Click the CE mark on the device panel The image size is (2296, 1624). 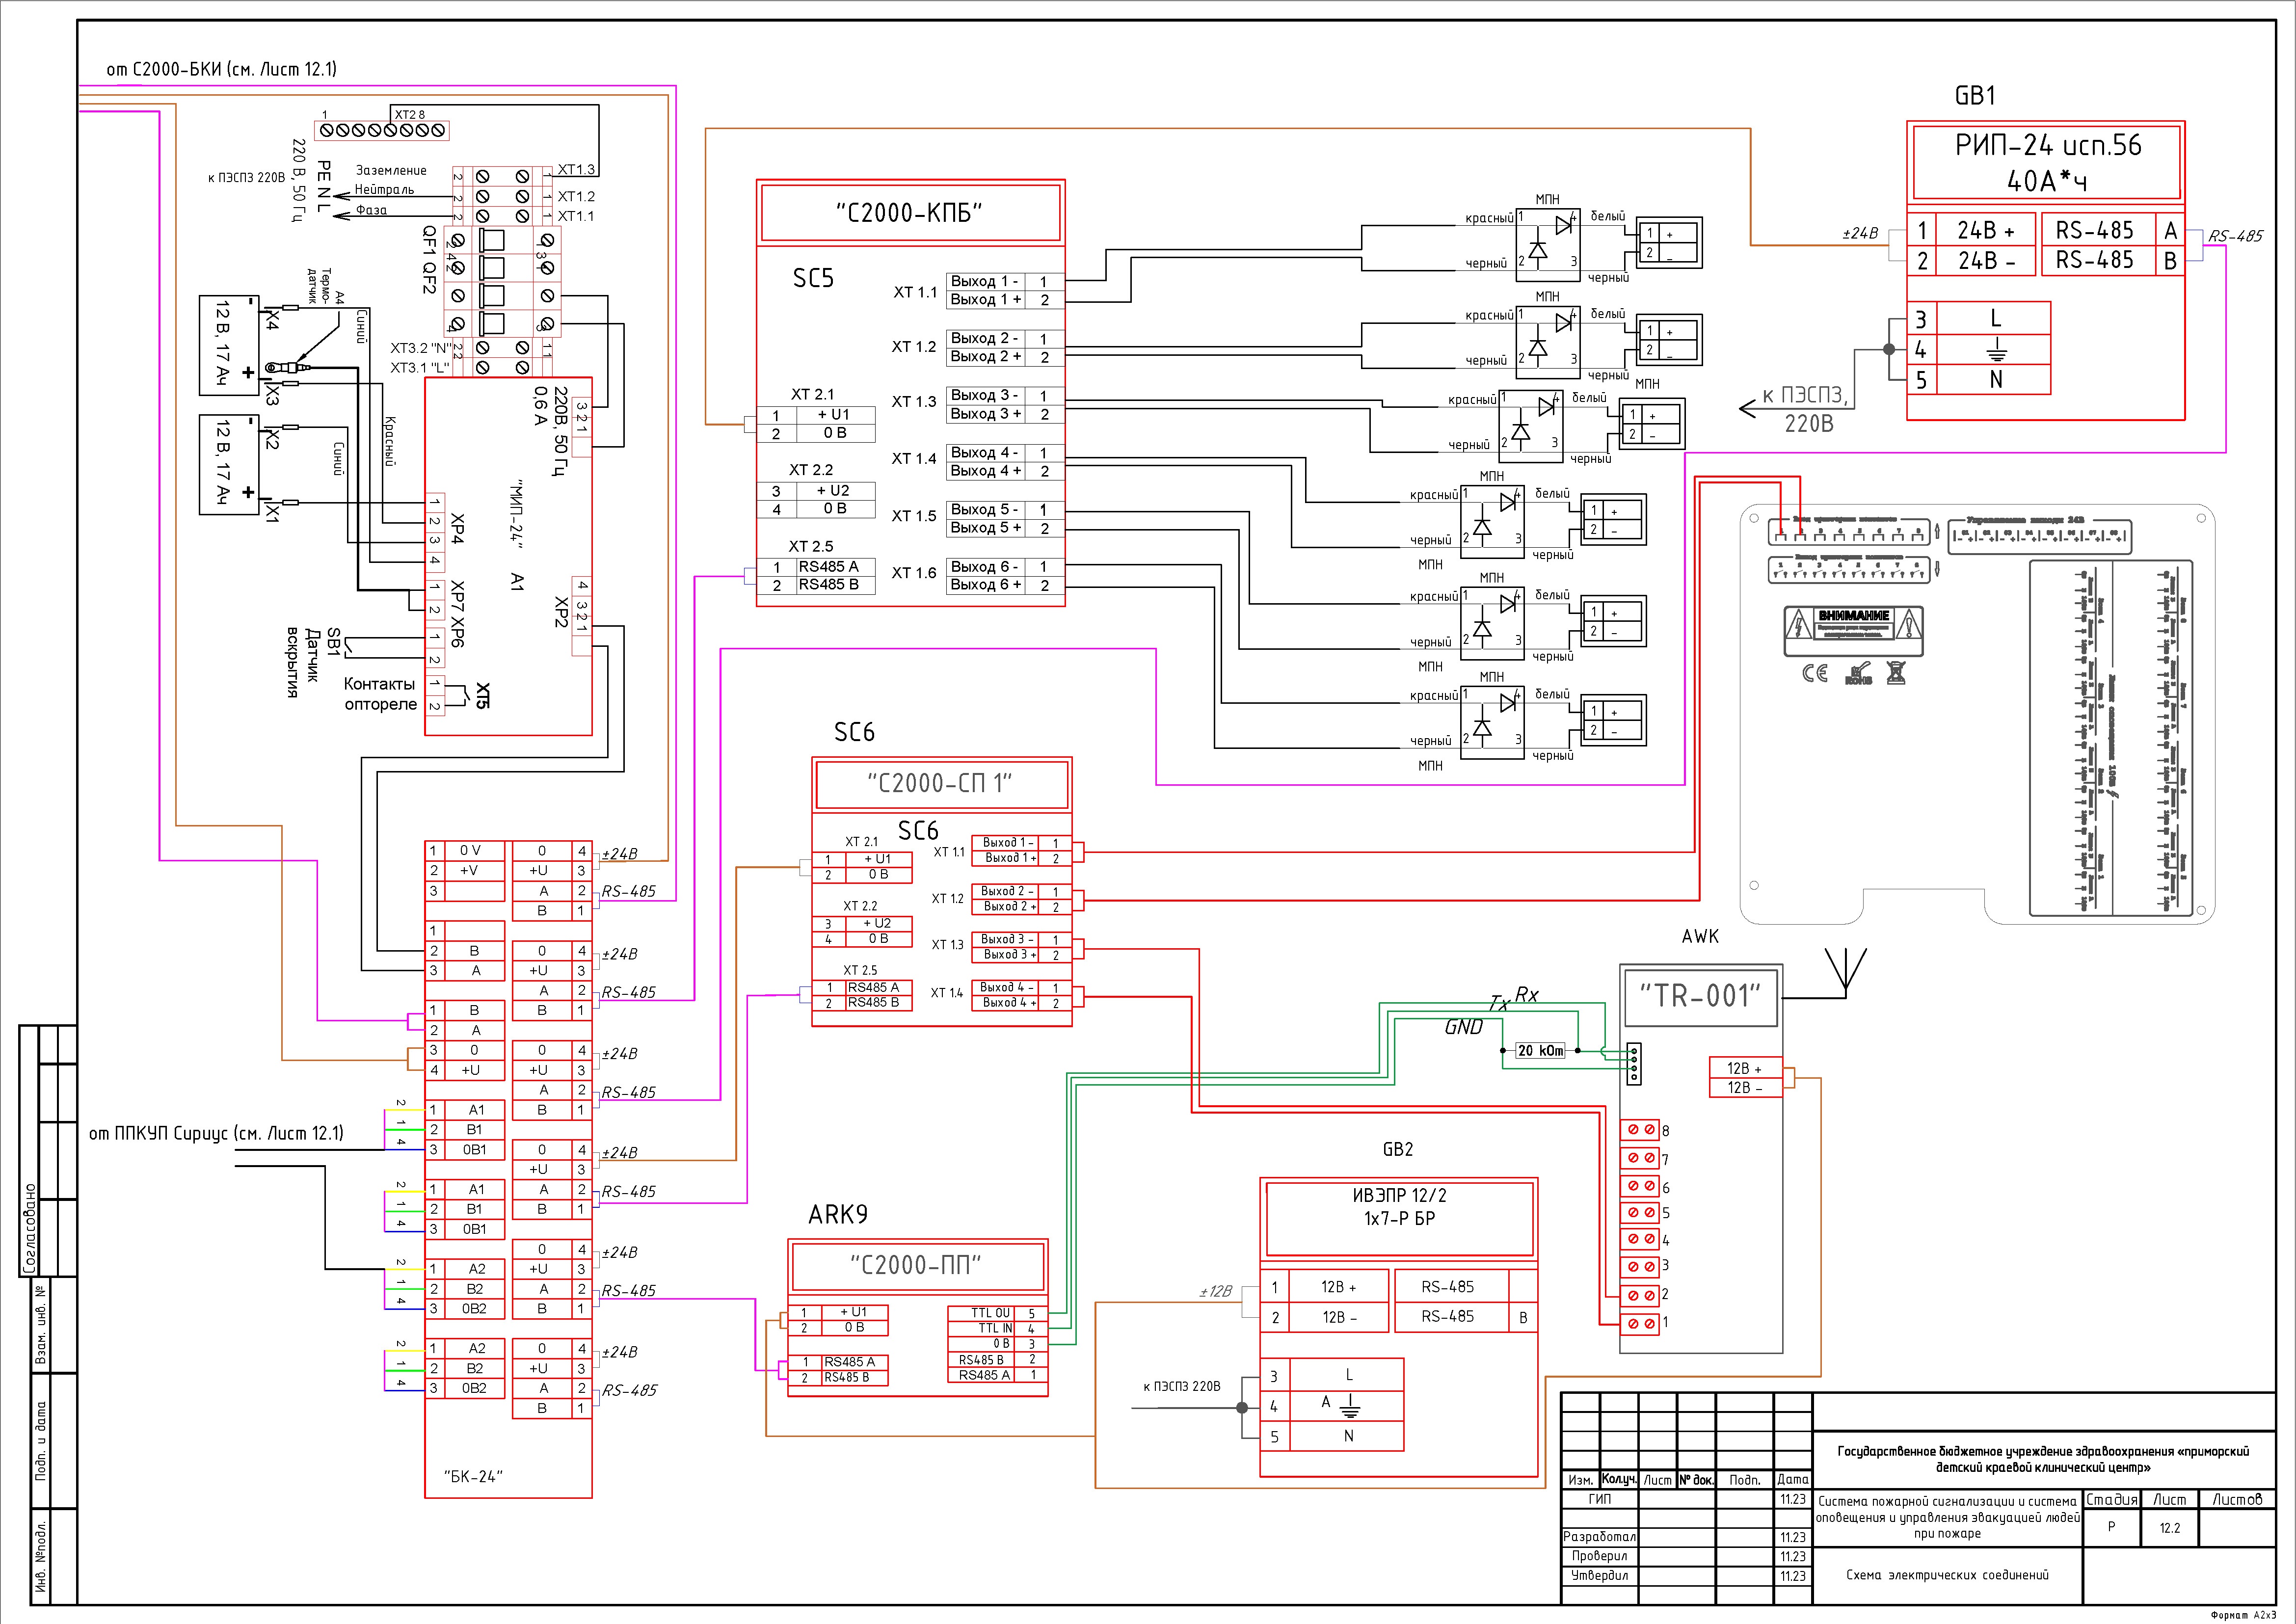tap(1815, 673)
